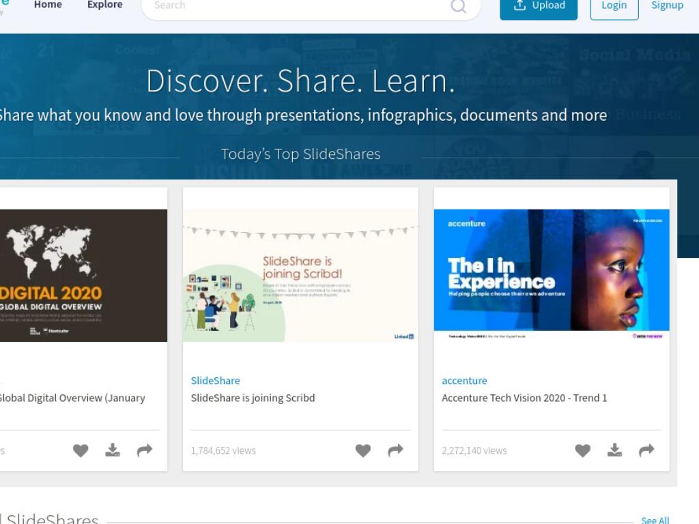Share SlideShare is joining Scribd card
Image resolution: width=699 pixels, height=524 pixels.
395,450
